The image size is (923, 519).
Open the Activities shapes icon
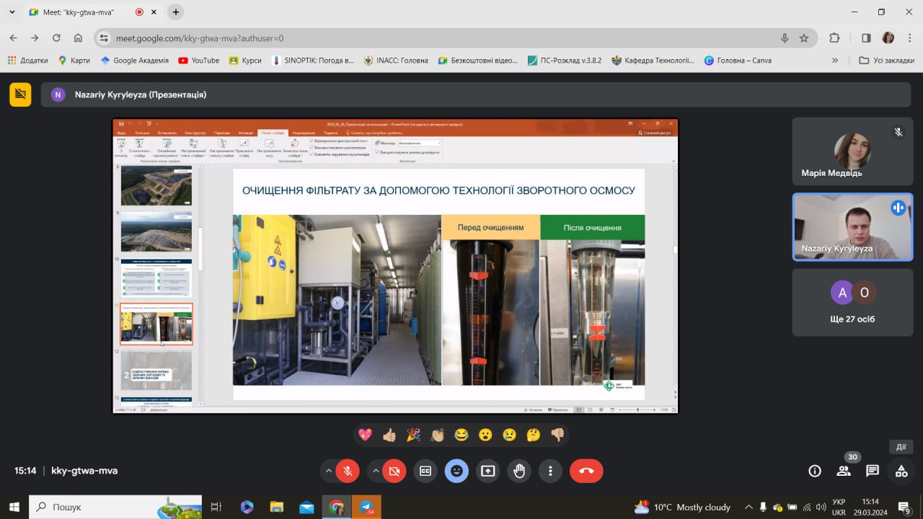tap(901, 471)
